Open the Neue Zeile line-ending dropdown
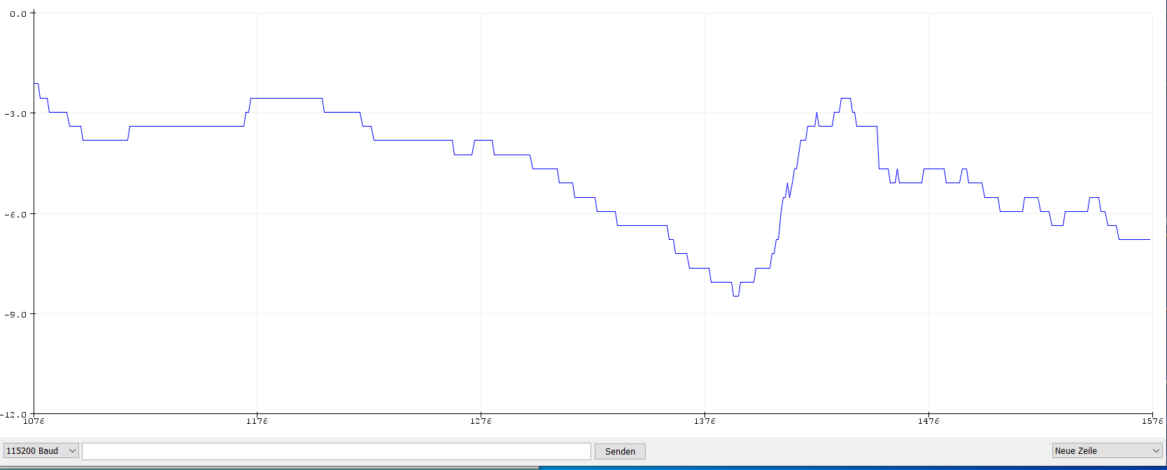This screenshot has width=1167, height=470. pyautogui.click(x=1107, y=451)
